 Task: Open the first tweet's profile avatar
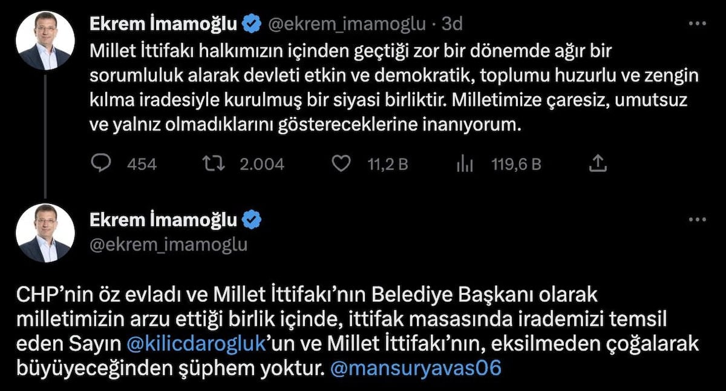tap(45, 41)
